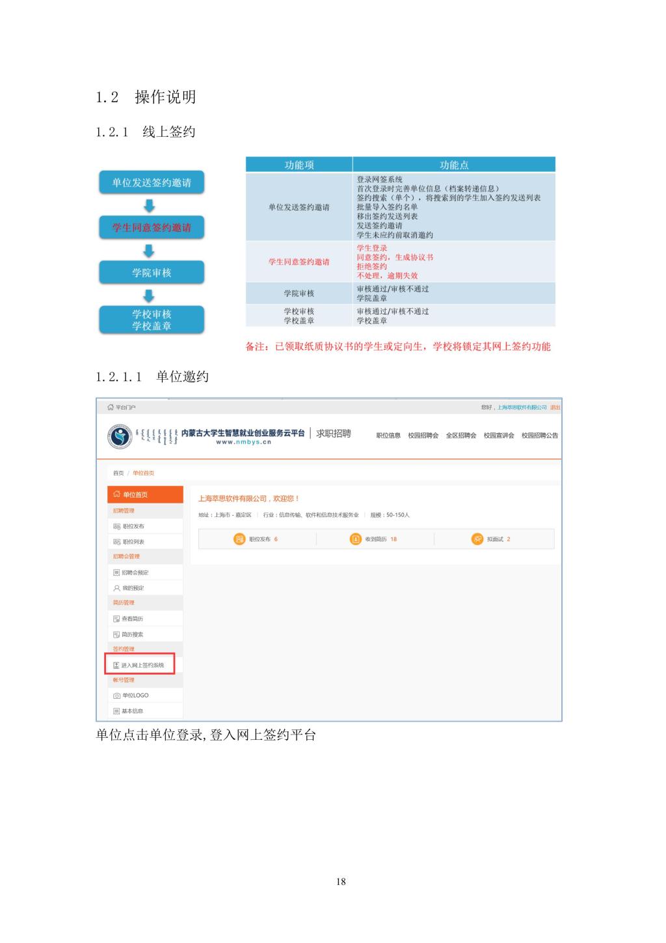
Task: Click the orange circle icon for 拟面试
Action: (477, 539)
